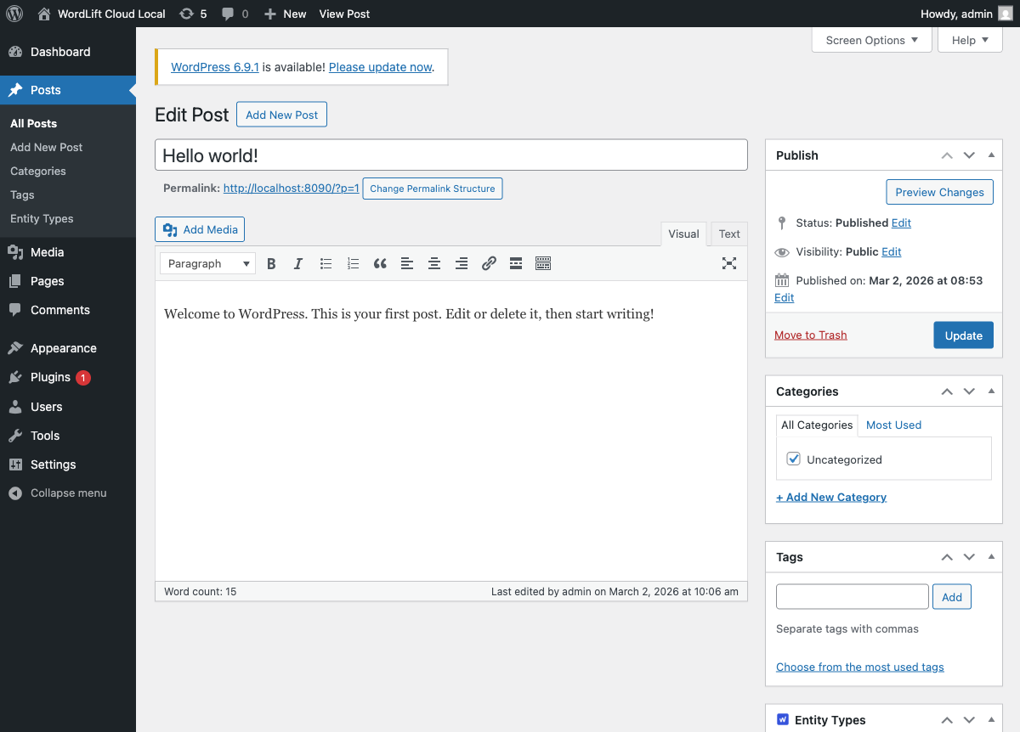Insert the Read More tag
Viewport: 1020px width, 732px height.
coord(516,263)
